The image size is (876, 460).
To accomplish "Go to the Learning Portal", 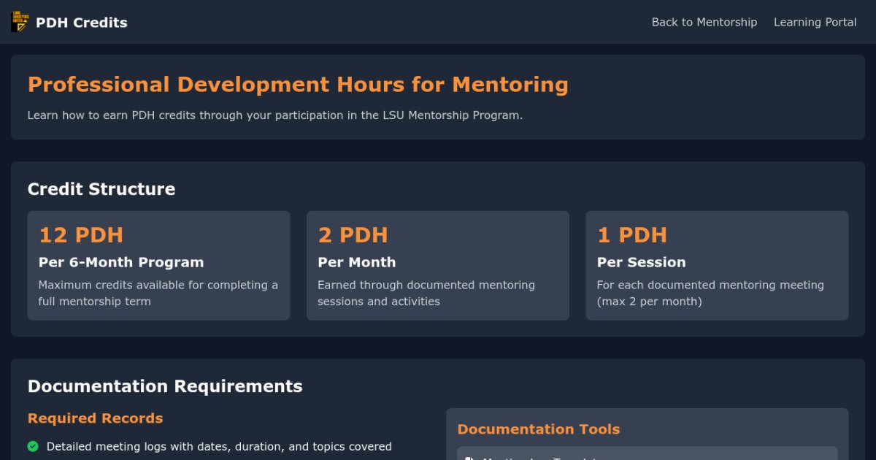I will (815, 22).
